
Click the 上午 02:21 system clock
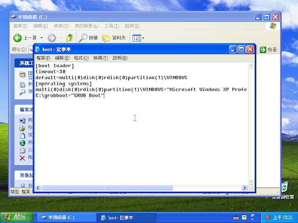pyautogui.click(x=283, y=218)
